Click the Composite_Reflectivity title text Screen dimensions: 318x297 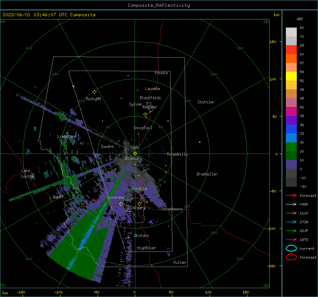[x=159, y=5]
